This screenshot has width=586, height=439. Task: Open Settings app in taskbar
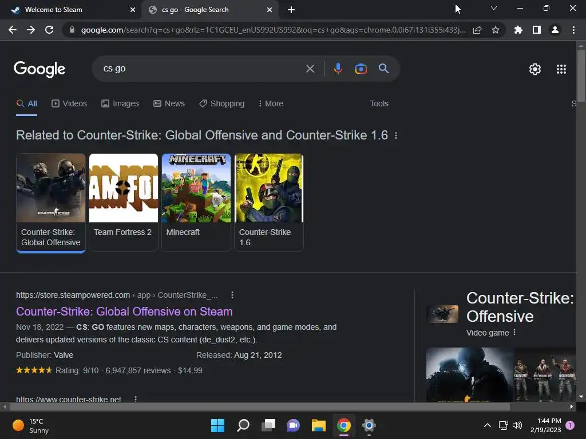pyautogui.click(x=369, y=425)
